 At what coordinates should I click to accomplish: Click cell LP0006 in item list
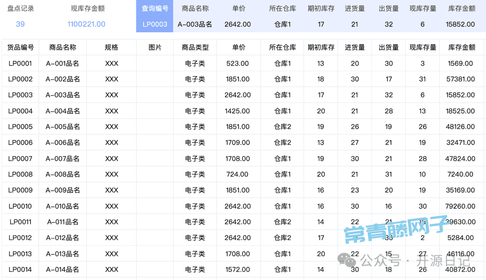click(20, 143)
